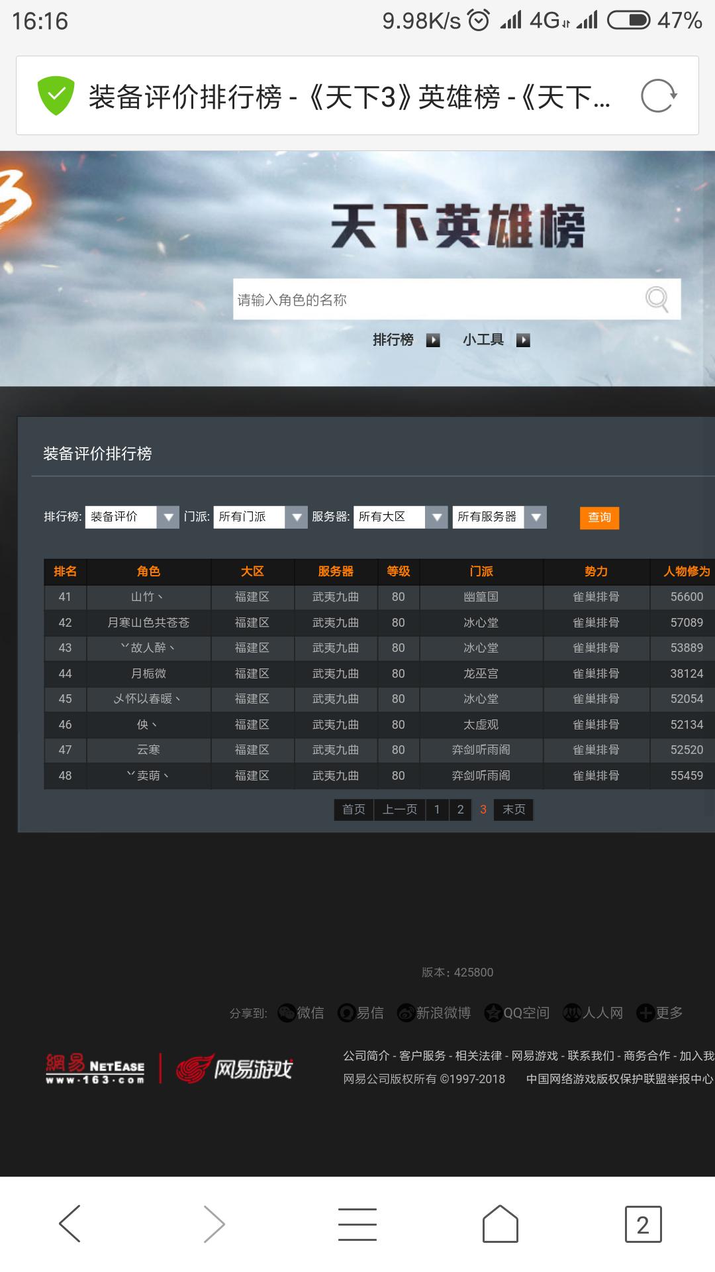The width and height of the screenshot is (715, 1272).
Task: Expand the 所有服务器 dropdown
Action: click(x=500, y=517)
